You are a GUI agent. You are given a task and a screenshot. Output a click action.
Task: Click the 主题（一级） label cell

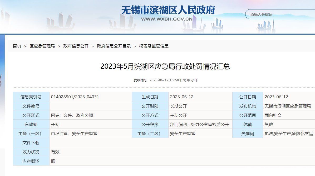tap(31, 134)
